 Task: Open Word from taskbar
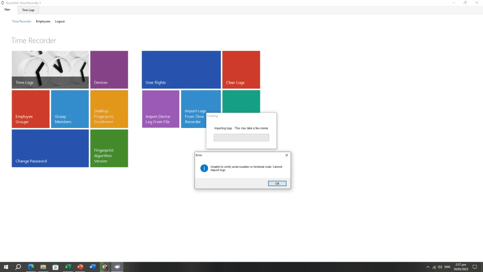click(93, 267)
